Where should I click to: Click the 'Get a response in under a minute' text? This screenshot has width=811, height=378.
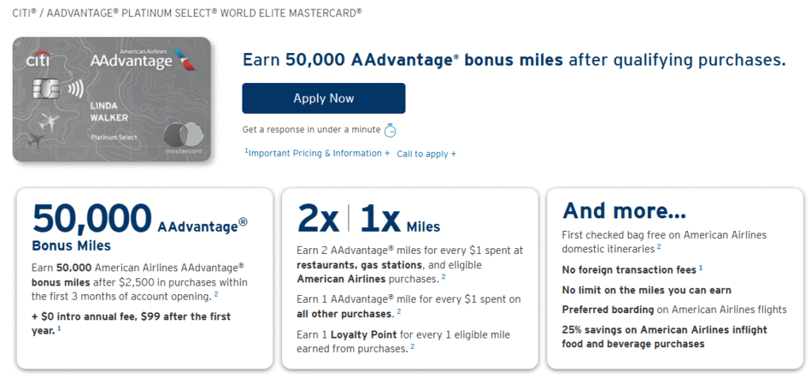pos(311,130)
